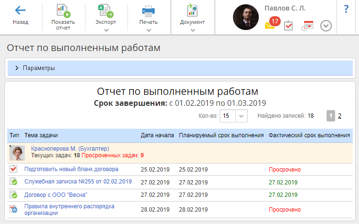Open mail notifications with badge 17
Screen dimensions: 359x224
tap(271, 24)
